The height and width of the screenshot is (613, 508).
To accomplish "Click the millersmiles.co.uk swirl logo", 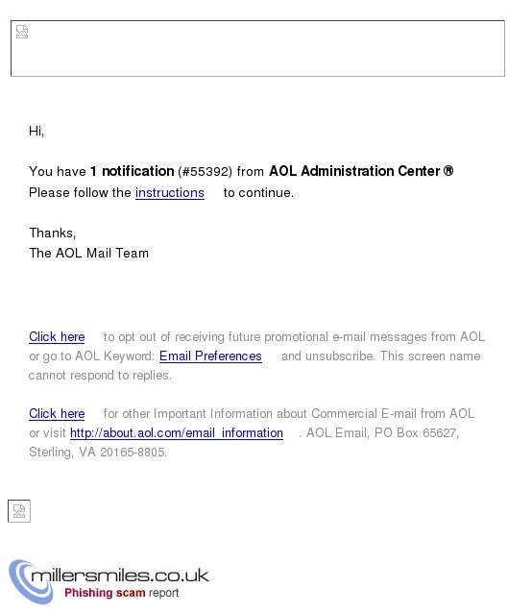I will click(x=32, y=581).
